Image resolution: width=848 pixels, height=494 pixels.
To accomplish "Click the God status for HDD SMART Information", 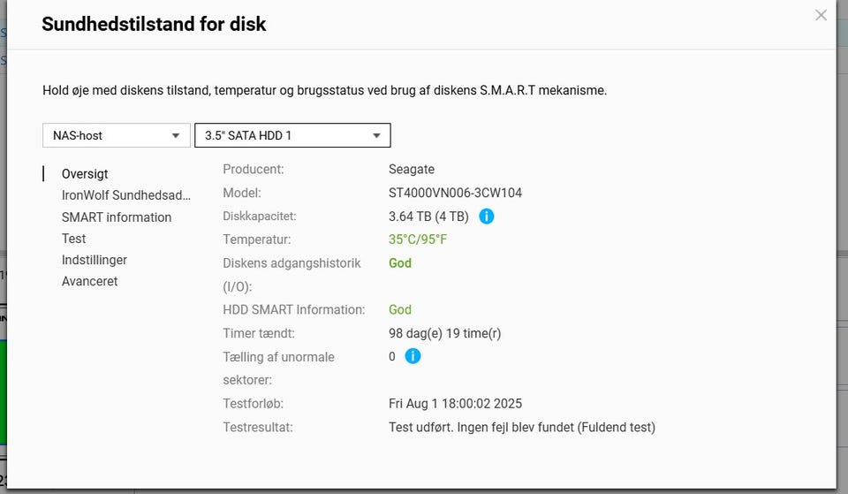I will click(x=400, y=309).
